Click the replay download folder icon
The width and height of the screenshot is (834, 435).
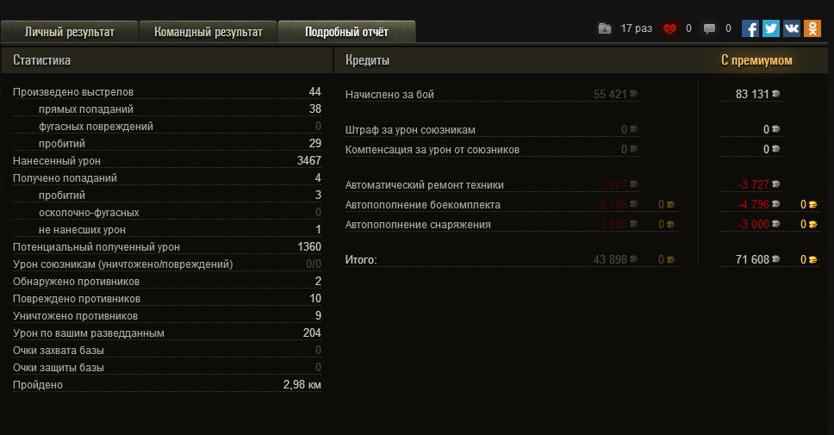coord(605,28)
